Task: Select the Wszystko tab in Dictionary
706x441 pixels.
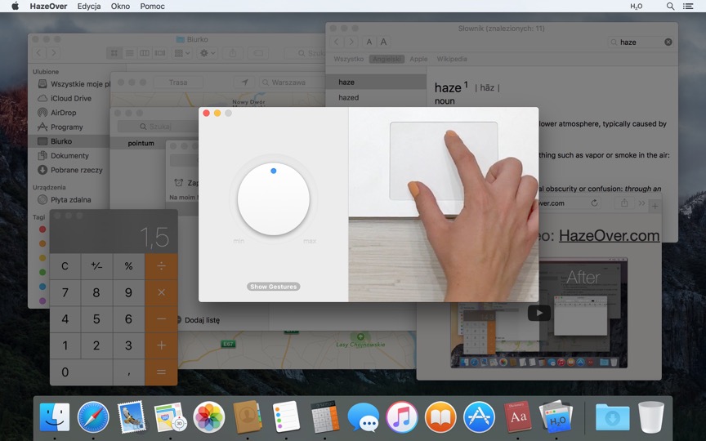Action: click(348, 59)
